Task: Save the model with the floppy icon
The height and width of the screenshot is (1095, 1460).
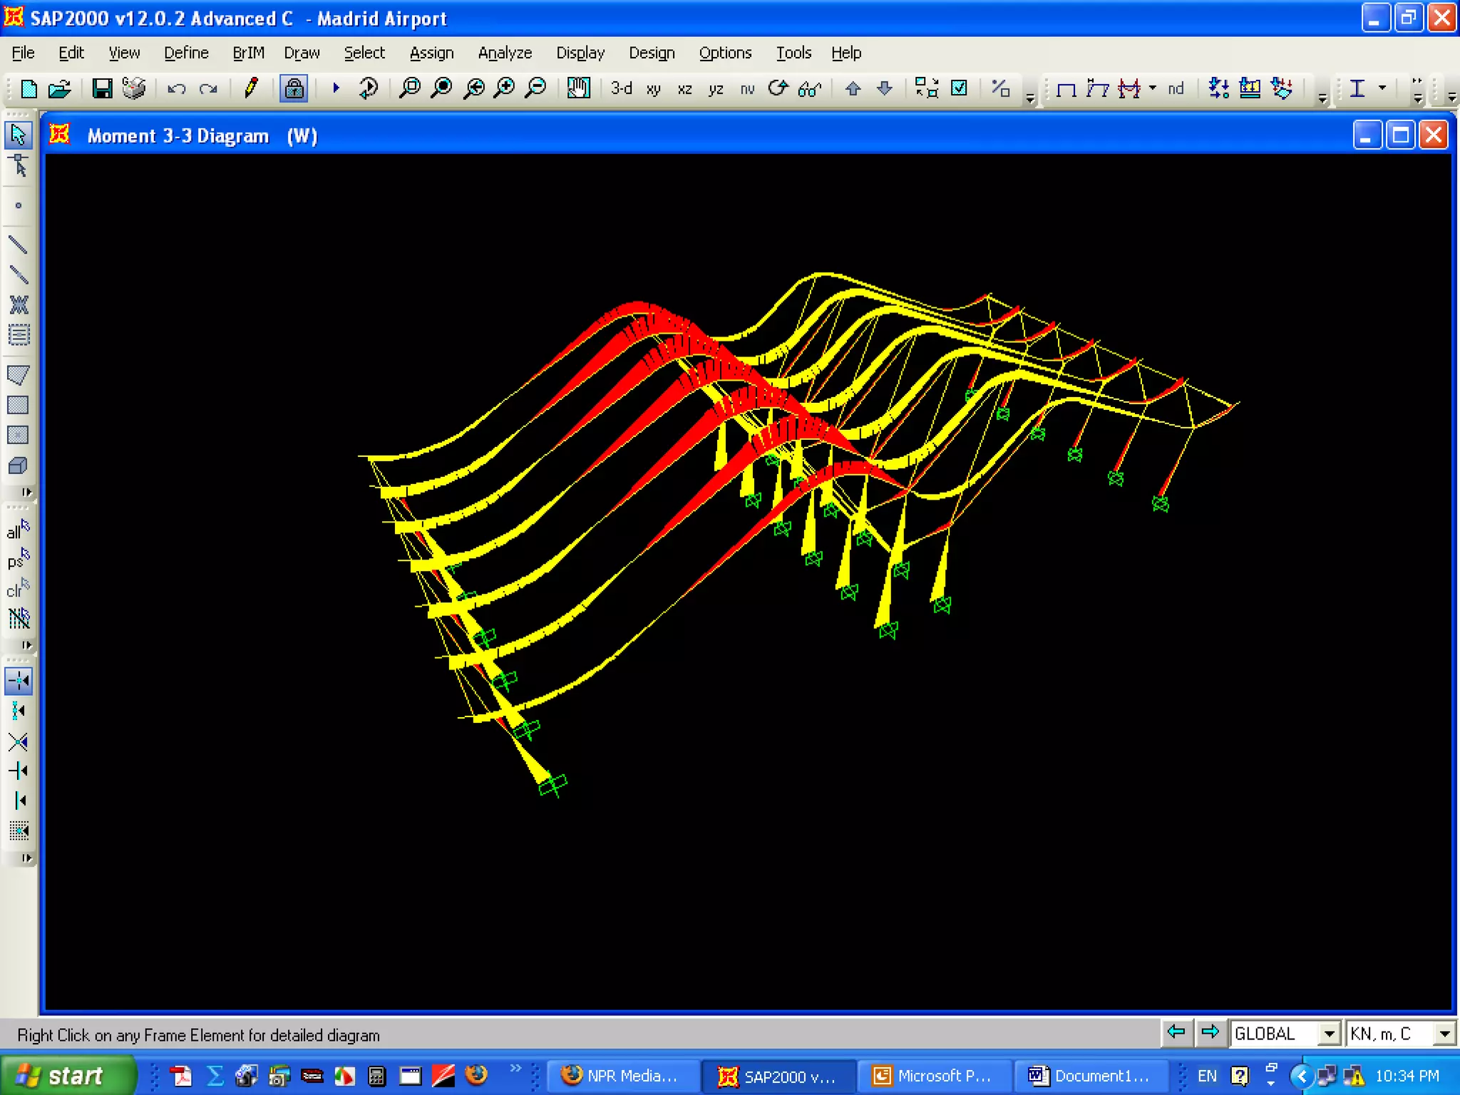Action: (103, 88)
